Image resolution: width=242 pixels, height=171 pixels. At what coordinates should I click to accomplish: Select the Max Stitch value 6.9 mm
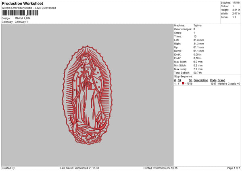[198, 62]
